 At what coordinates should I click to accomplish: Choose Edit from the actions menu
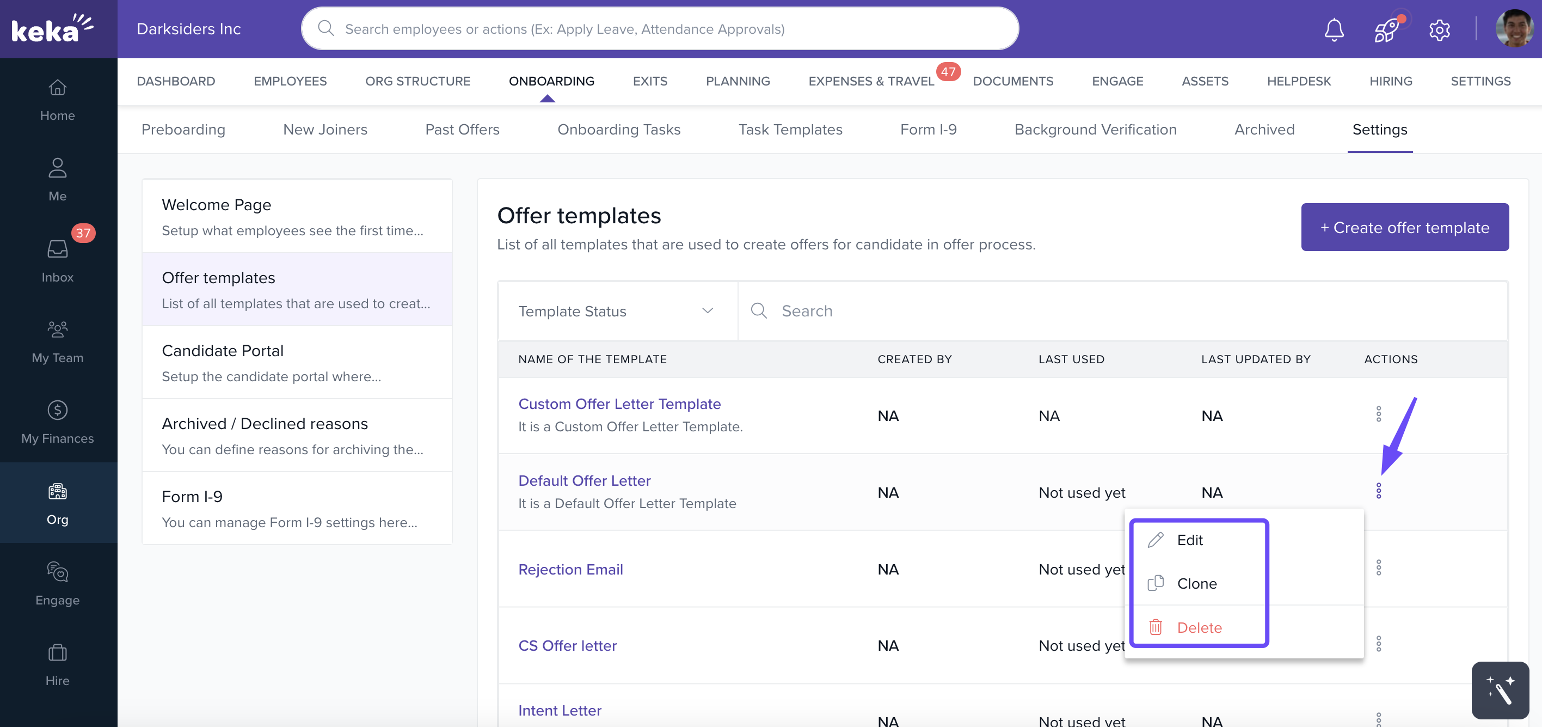(x=1189, y=540)
